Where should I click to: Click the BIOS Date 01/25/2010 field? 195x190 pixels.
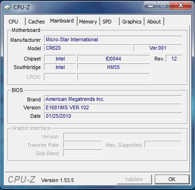(113, 116)
